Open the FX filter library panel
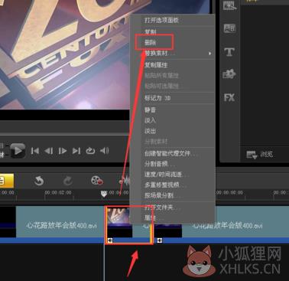Screen dimensions: 289x281 tap(229, 97)
